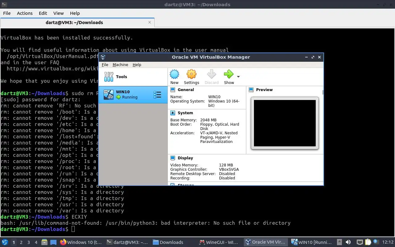The height and width of the screenshot is (247, 395).
Task: Open VirtualBox Machine menu
Action: point(120,65)
